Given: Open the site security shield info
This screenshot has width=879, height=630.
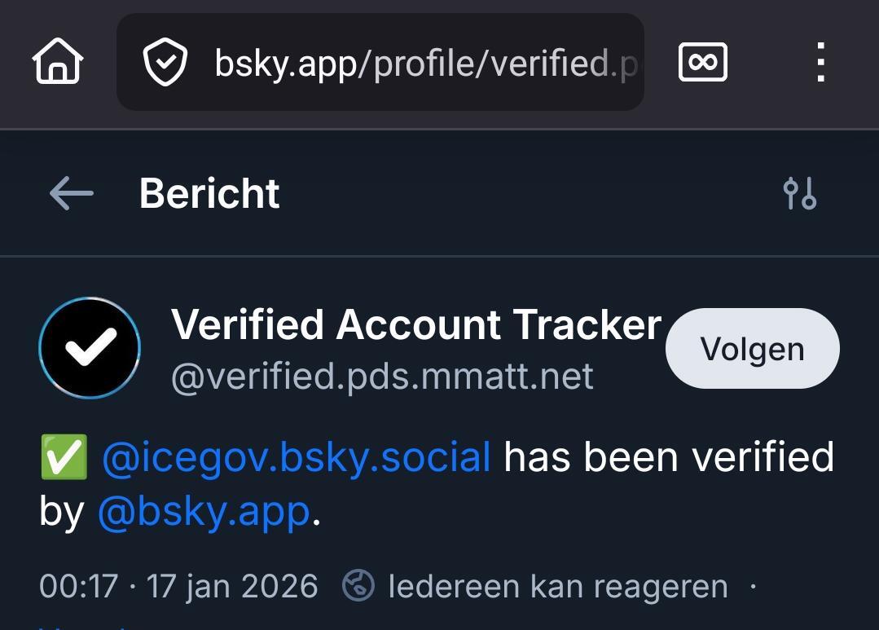Looking at the screenshot, I should [x=165, y=63].
